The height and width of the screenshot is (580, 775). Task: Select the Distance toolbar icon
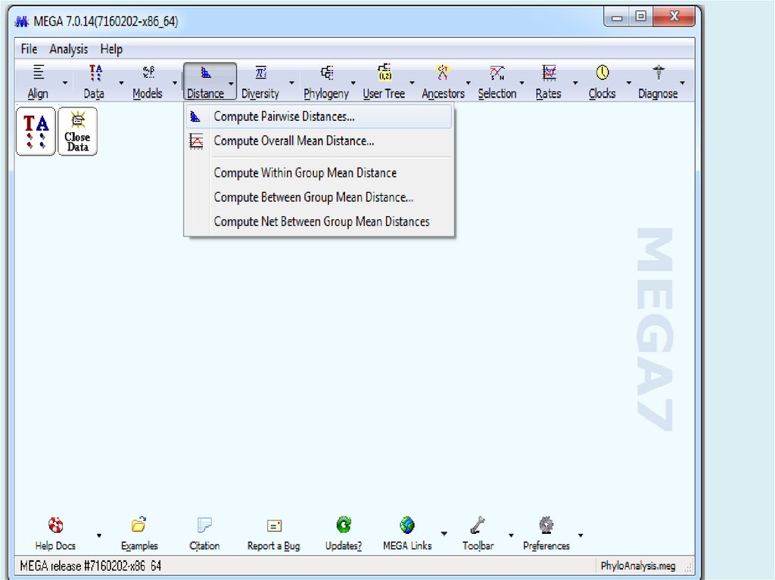206,73
